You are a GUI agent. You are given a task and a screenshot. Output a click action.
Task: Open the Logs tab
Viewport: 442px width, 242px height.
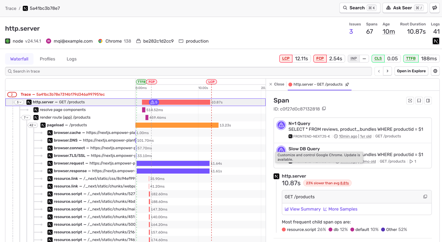click(72, 59)
